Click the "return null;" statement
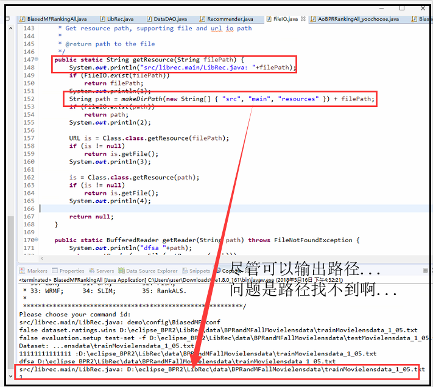433x387 pixels. (x=91, y=217)
